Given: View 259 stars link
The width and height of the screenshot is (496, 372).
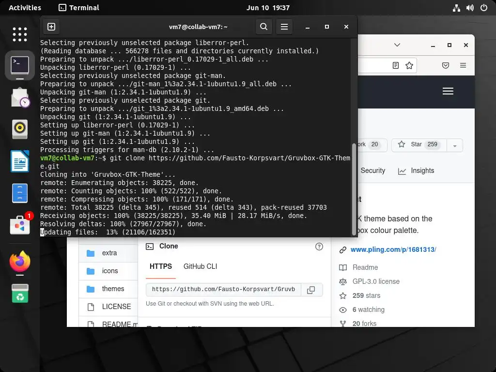Looking at the screenshot, I should coord(366,295).
